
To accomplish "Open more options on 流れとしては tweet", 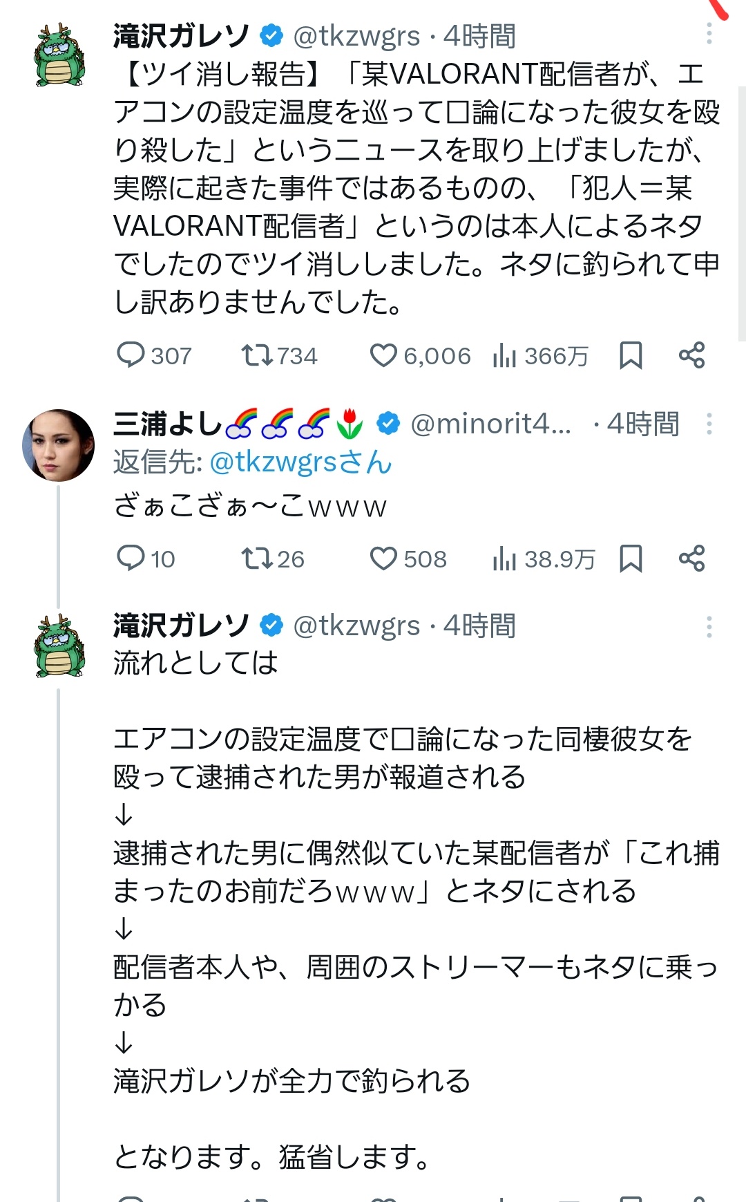I will coord(709,626).
